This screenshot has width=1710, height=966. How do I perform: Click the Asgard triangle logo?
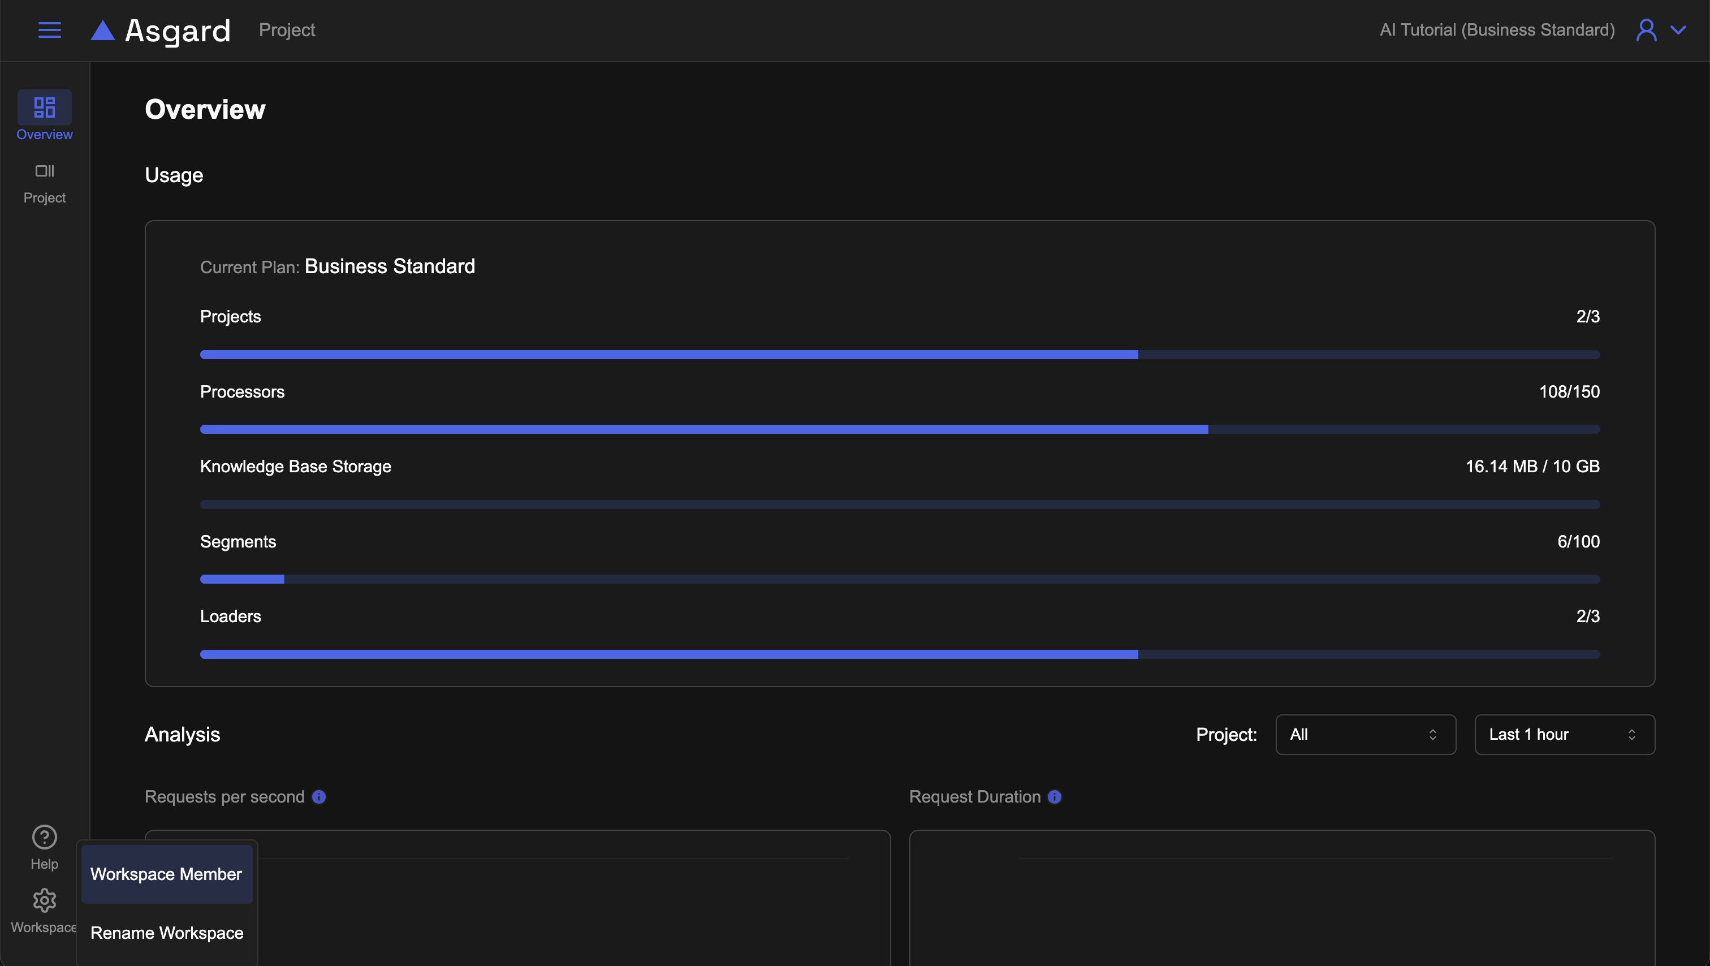point(103,31)
